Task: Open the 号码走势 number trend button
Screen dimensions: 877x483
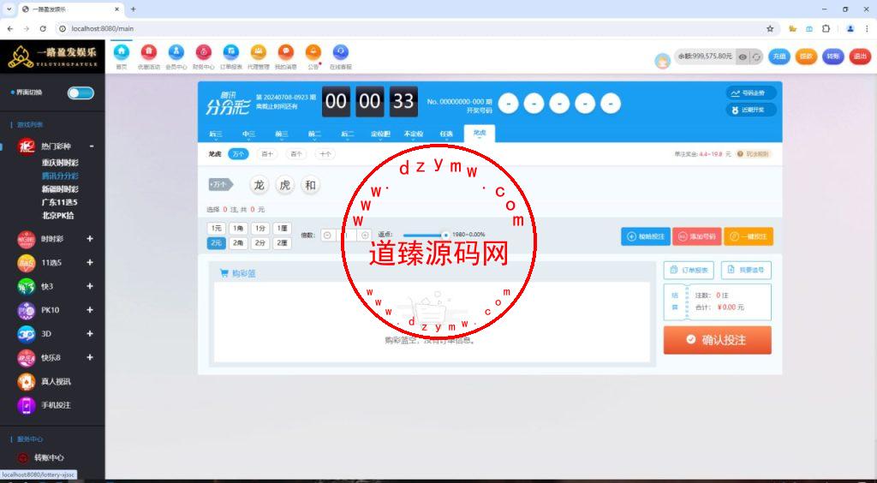Action: coord(750,92)
